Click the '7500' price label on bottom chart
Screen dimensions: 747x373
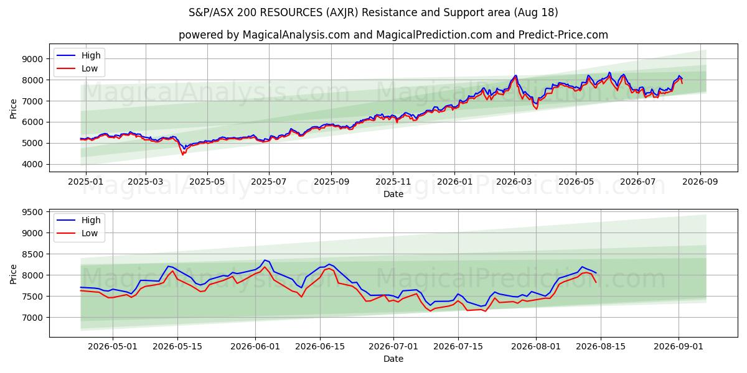pyautogui.click(x=34, y=297)
